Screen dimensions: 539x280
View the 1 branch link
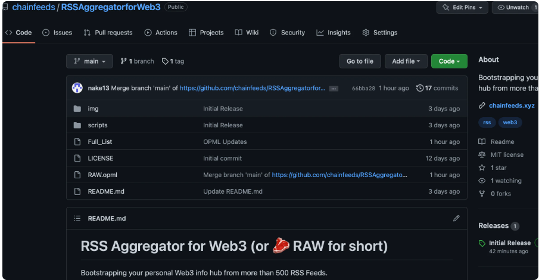click(x=137, y=61)
